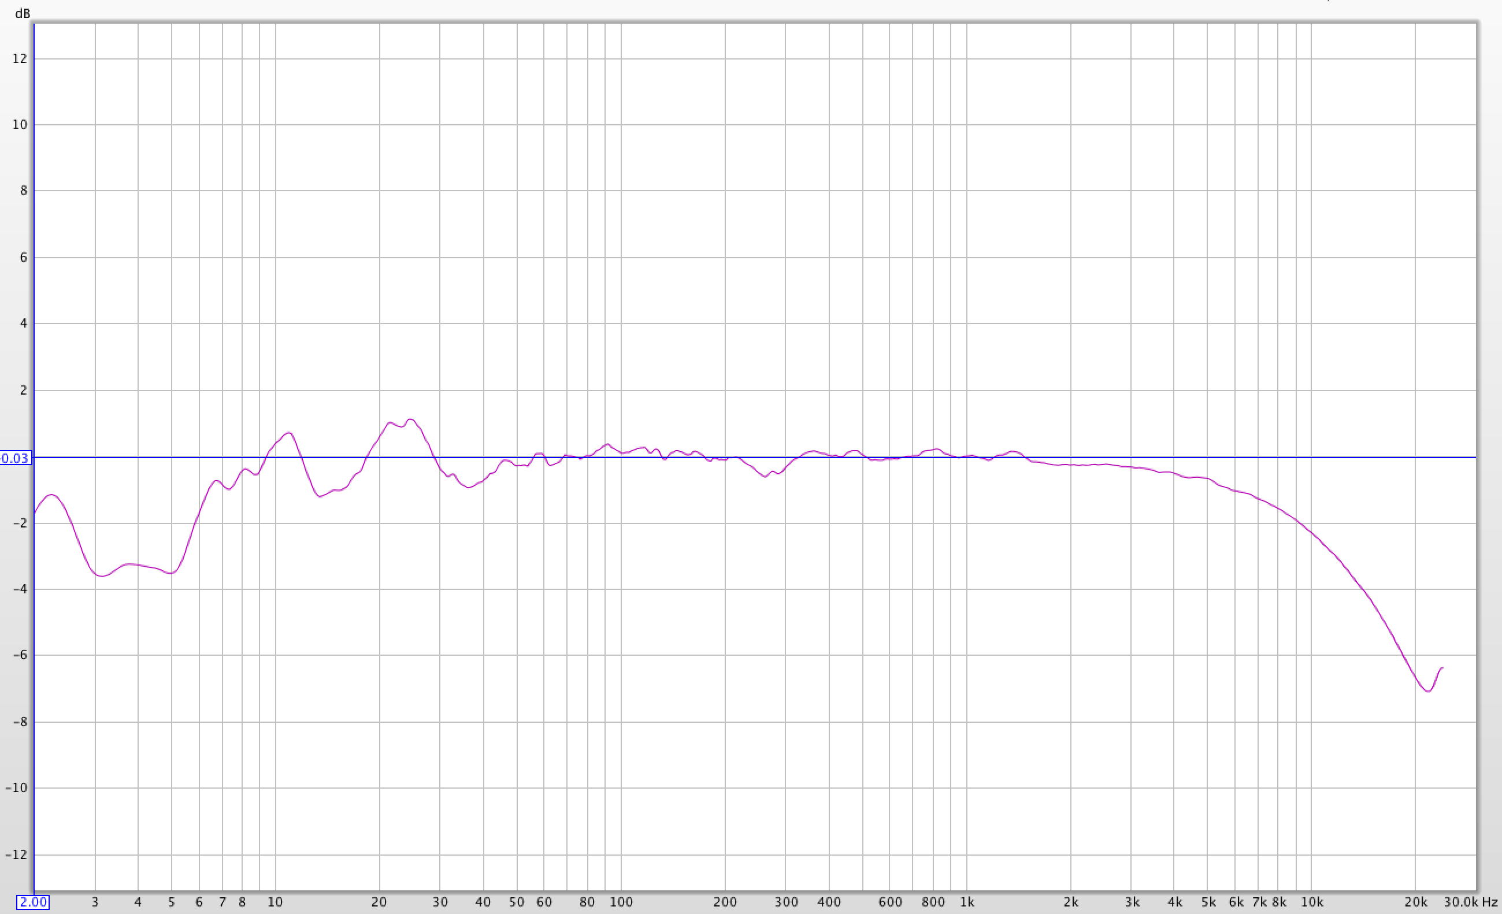Click the 200 label on the frequency axis
The width and height of the screenshot is (1502, 914).
coord(725,902)
